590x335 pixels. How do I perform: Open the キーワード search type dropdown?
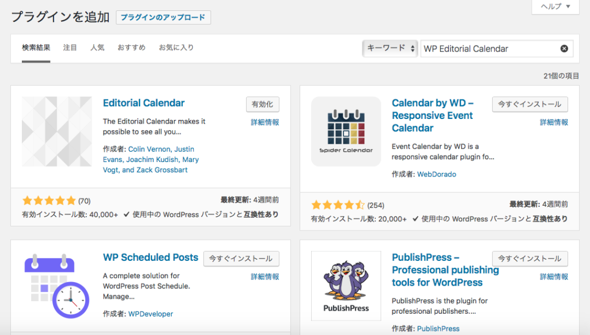(390, 48)
